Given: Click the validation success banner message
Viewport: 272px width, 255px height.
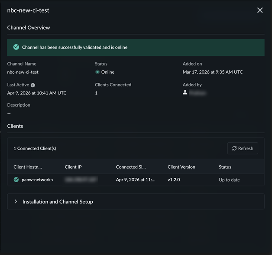Looking at the screenshot, I should point(74,47).
